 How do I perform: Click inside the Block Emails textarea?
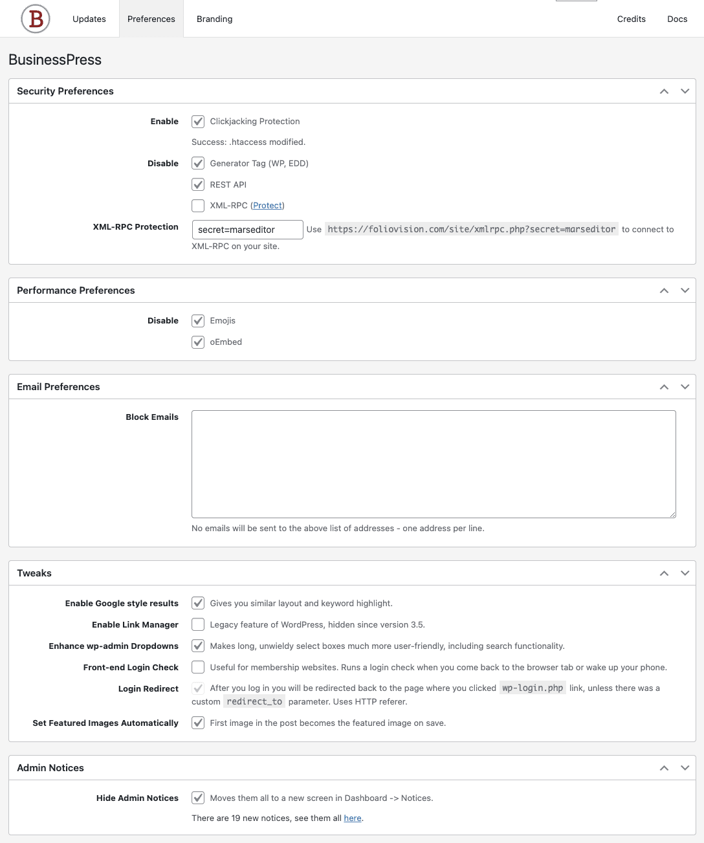(434, 464)
